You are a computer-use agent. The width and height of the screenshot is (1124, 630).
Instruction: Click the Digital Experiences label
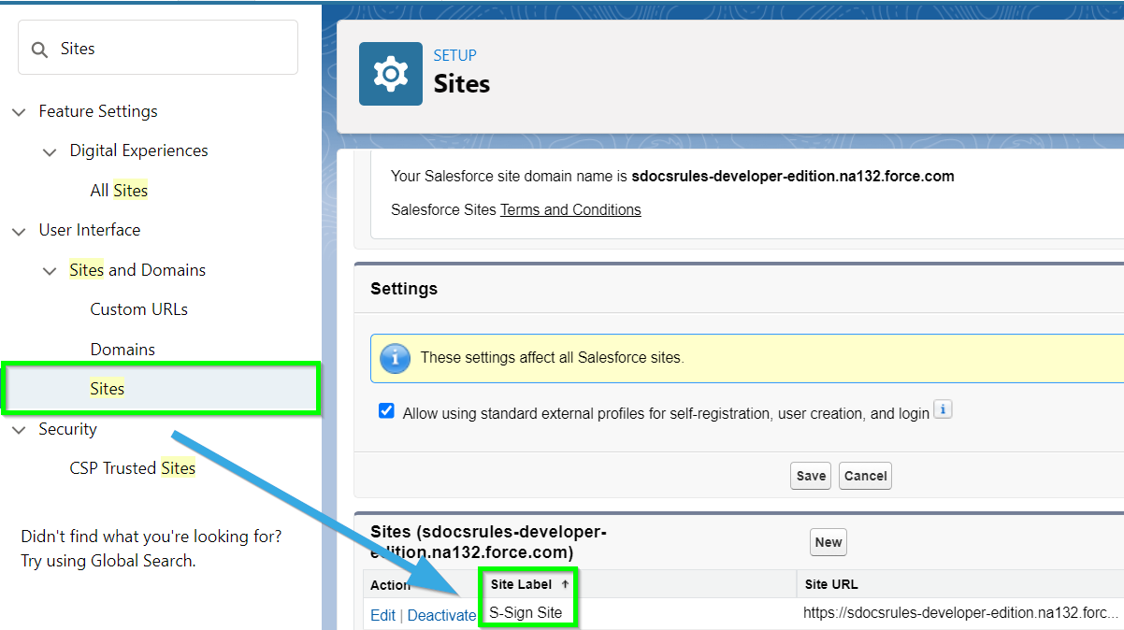coord(138,150)
